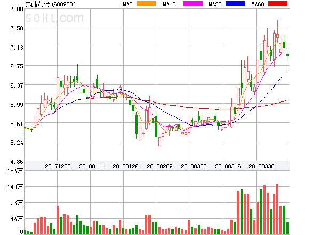
Task: Click the MA5 legend label
Action: click(127, 4)
